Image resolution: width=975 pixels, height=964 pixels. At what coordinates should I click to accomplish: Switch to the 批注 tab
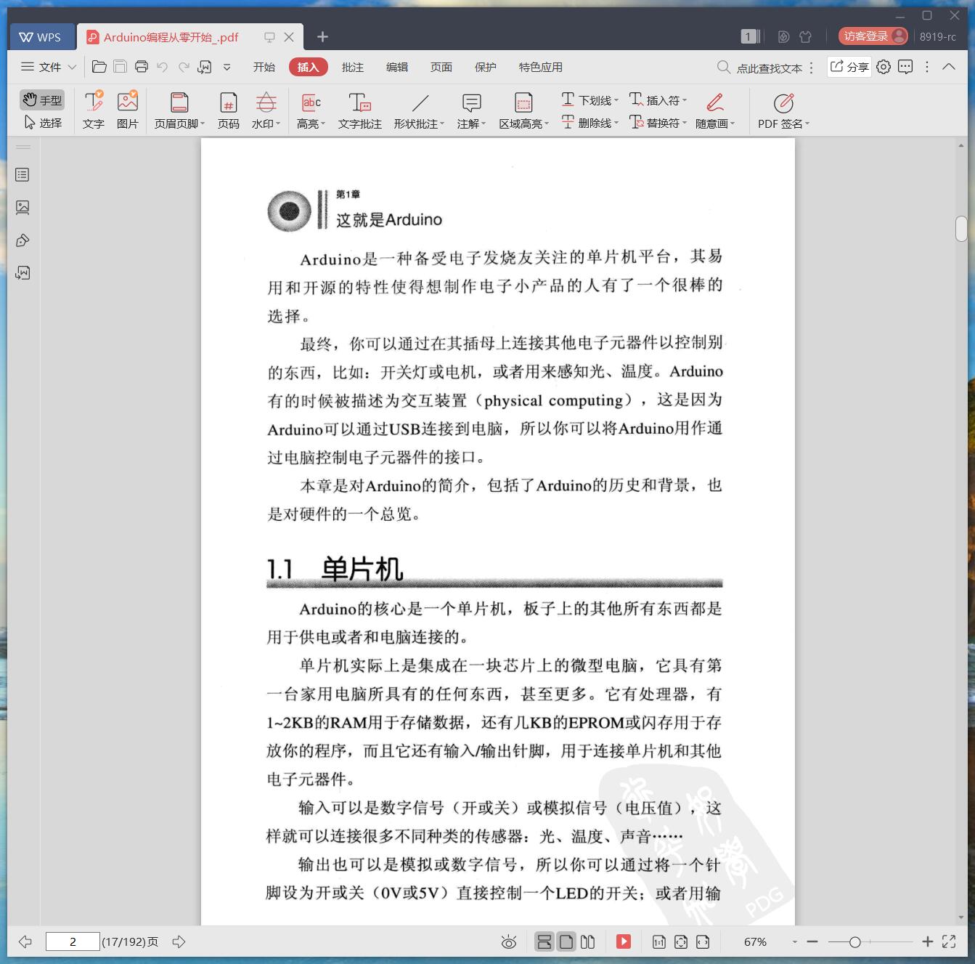click(353, 67)
